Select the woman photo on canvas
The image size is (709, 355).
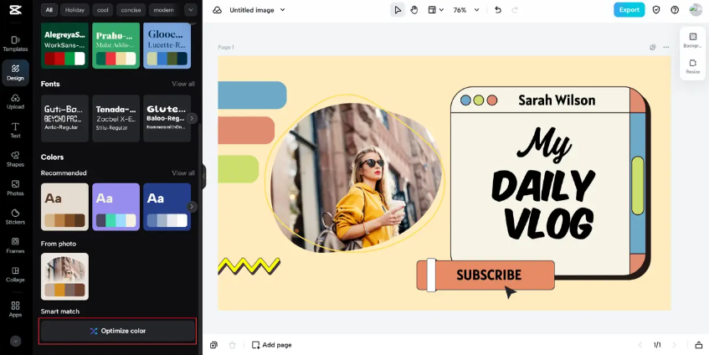pyautogui.click(x=356, y=177)
